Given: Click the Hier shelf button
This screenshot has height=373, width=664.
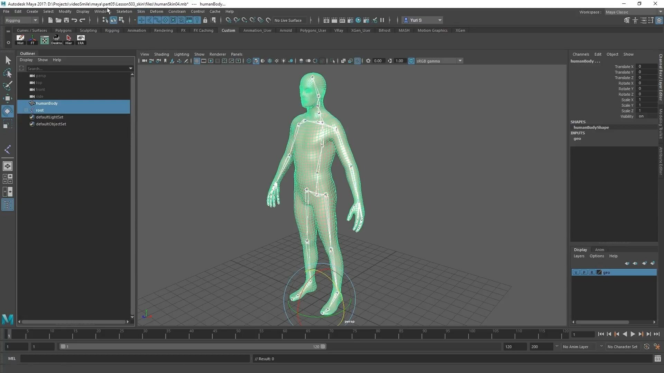Looking at the screenshot, I should 68,40.
